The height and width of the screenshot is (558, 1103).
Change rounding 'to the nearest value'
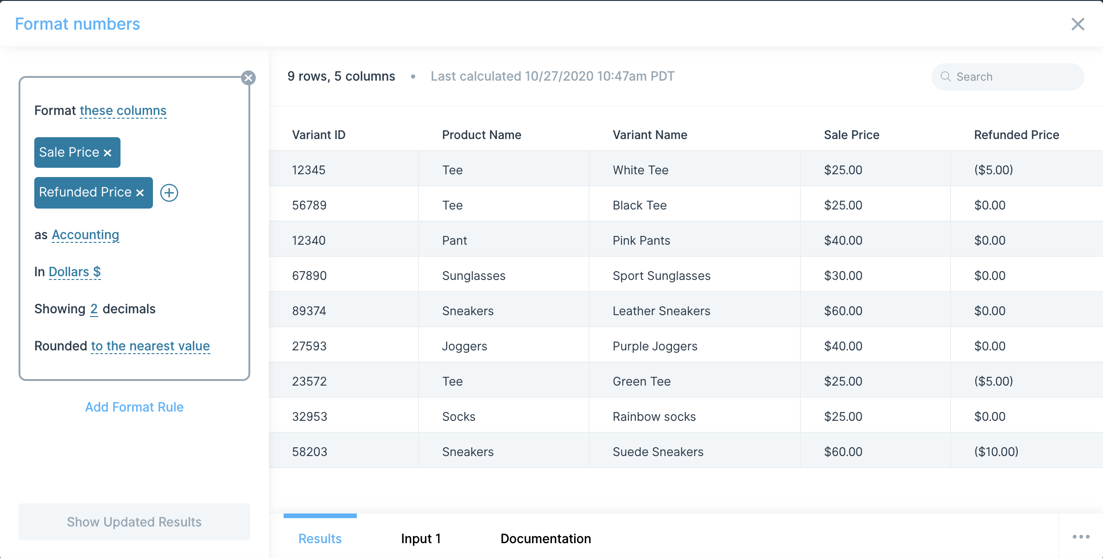coord(150,346)
